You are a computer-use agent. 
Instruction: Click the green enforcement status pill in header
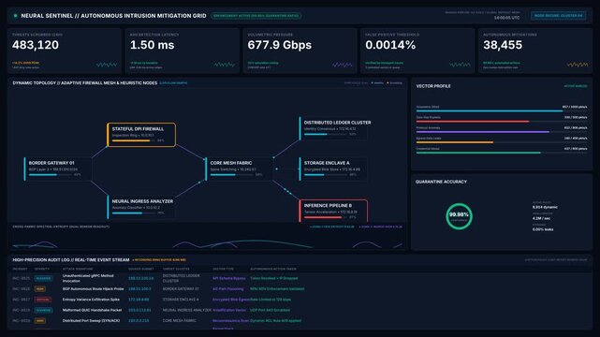coord(256,16)
